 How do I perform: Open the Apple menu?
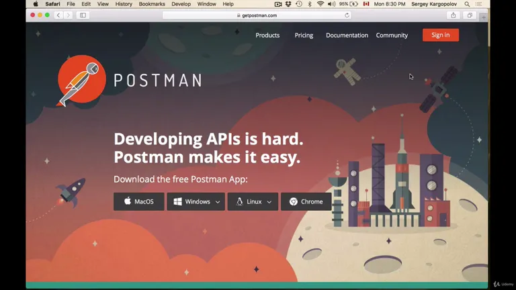click(36, 4)
